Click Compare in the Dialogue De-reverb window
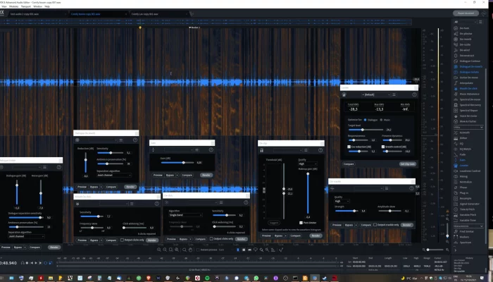This screenshot has height=282, width=493. point(111,187)
